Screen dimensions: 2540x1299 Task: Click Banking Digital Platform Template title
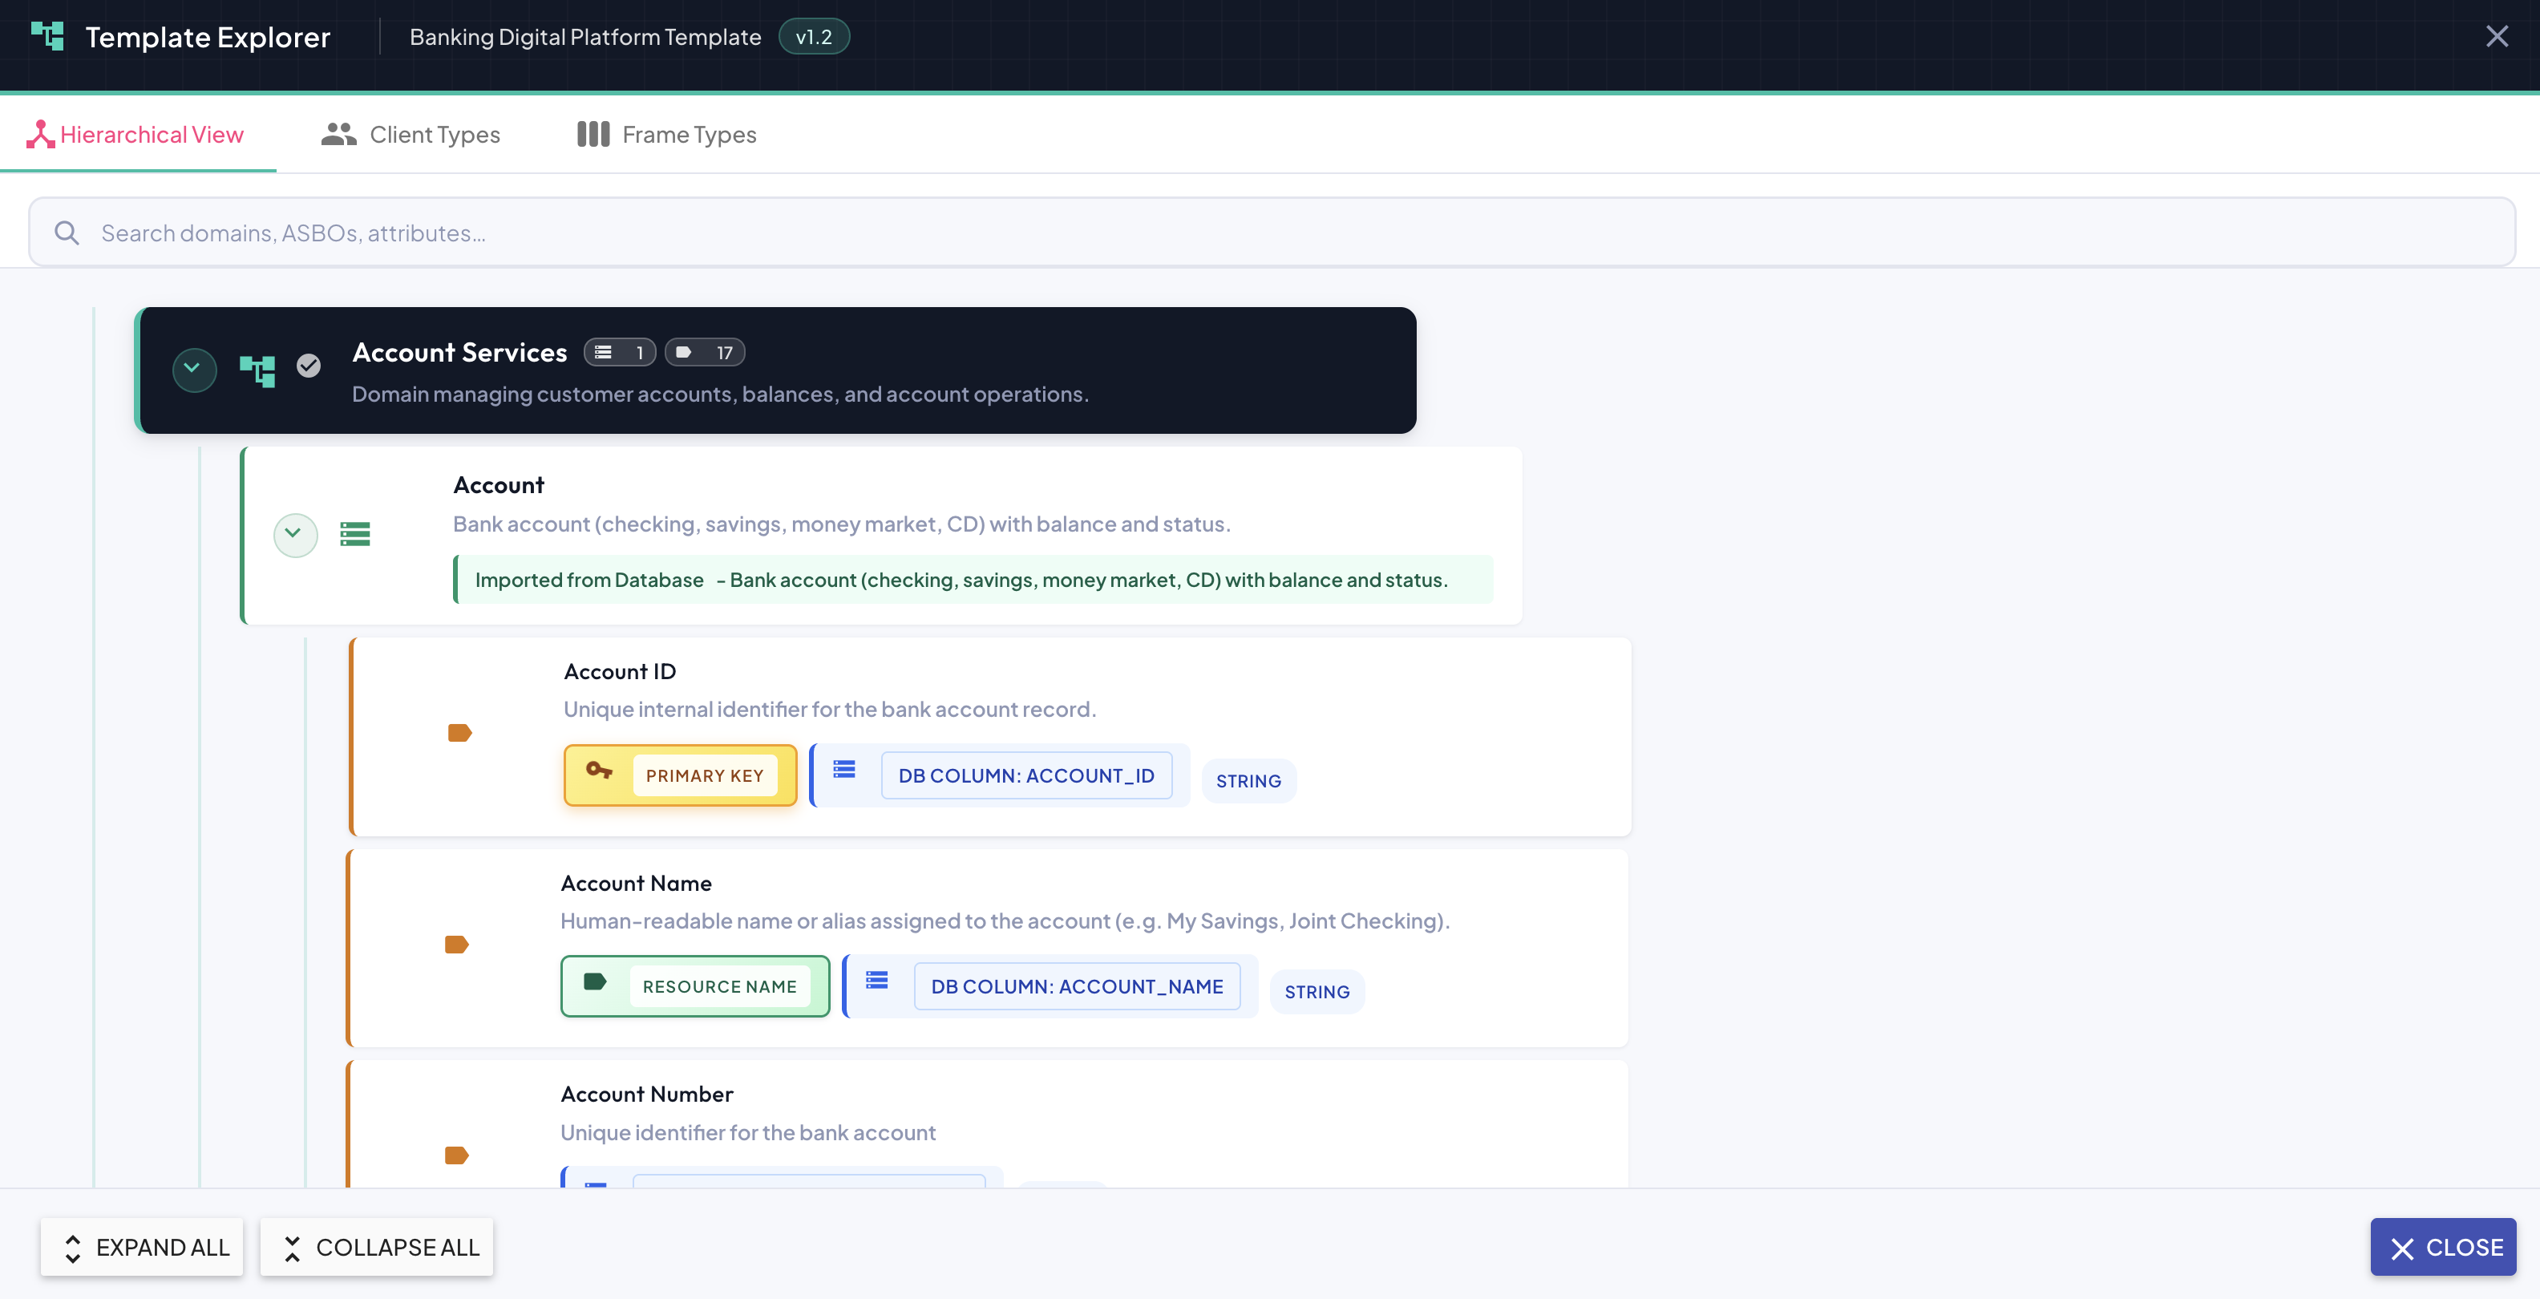584,37
